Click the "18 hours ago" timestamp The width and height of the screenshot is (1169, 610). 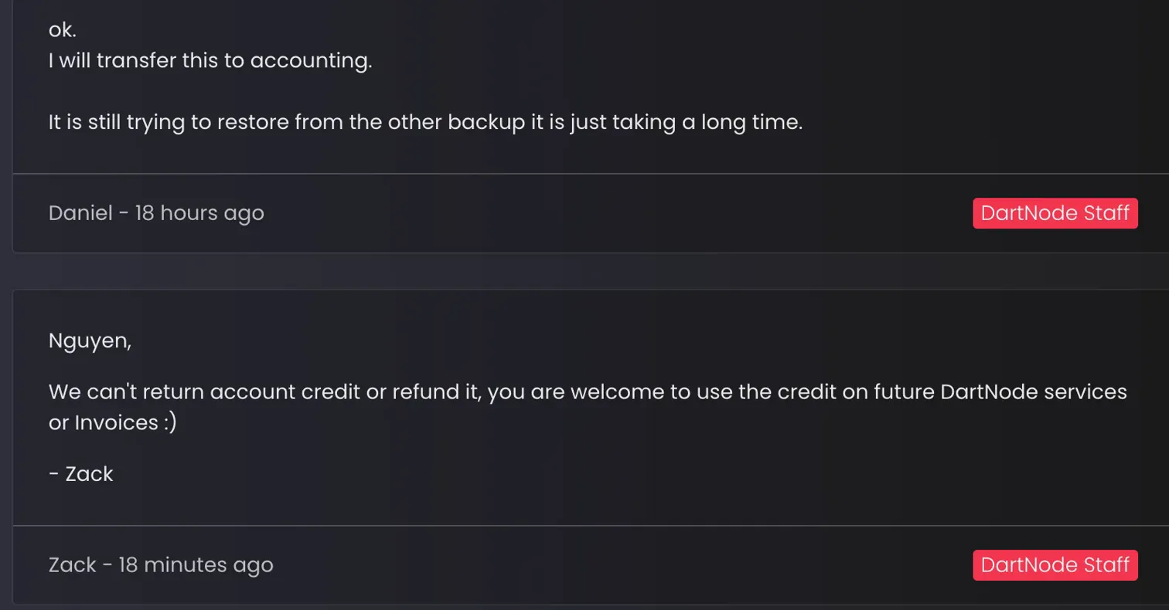tap(199, 213)
